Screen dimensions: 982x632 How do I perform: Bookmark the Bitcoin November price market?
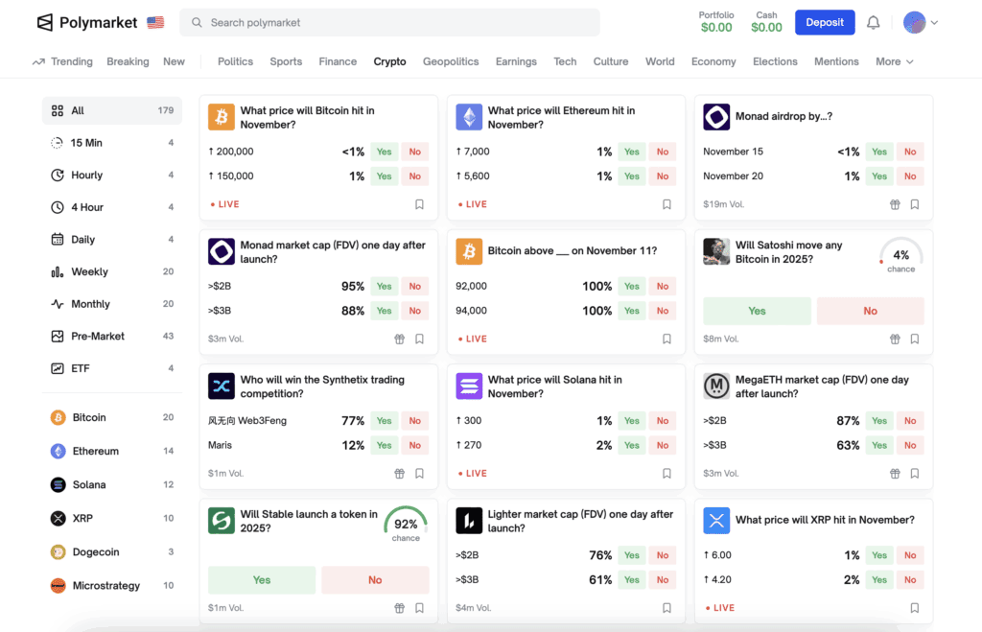(419, 204)
